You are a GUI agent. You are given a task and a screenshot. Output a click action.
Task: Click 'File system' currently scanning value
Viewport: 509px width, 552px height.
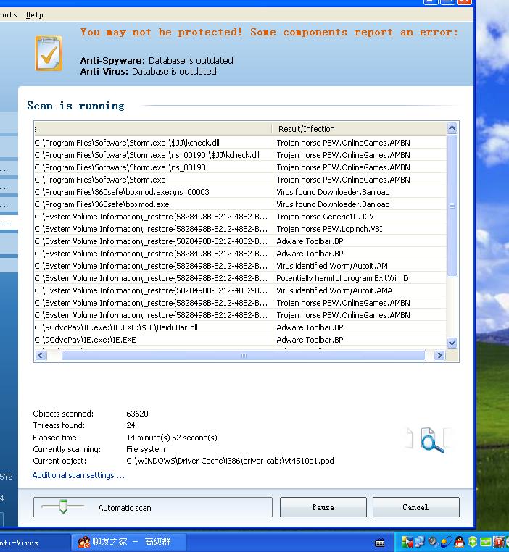click(x=146, y=449)
